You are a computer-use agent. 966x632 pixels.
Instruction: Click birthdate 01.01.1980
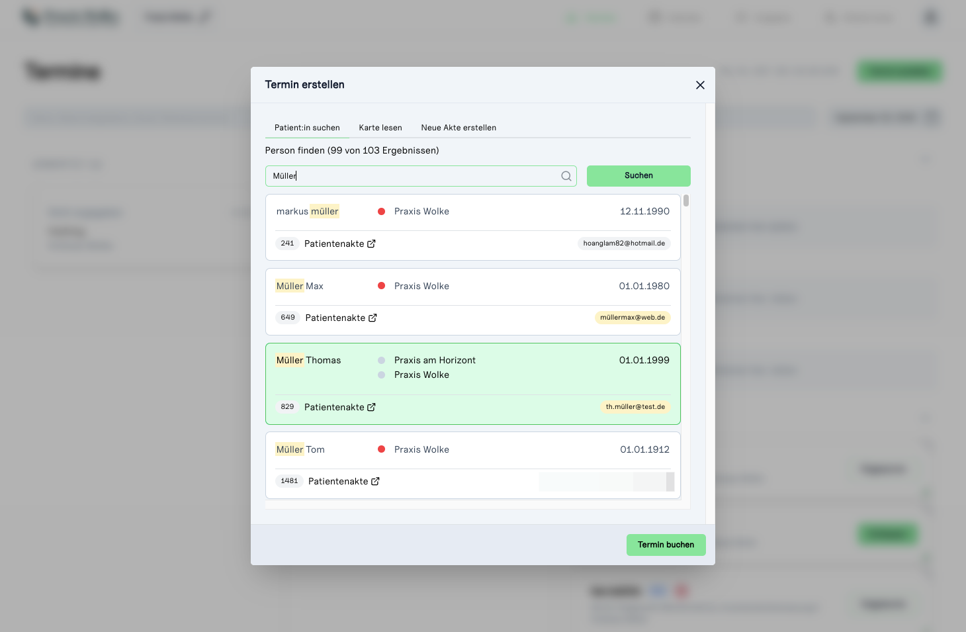pos(644,286)
